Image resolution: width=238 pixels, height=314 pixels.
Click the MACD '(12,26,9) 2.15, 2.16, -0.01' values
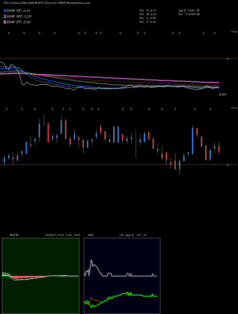(x=62, y=235)
